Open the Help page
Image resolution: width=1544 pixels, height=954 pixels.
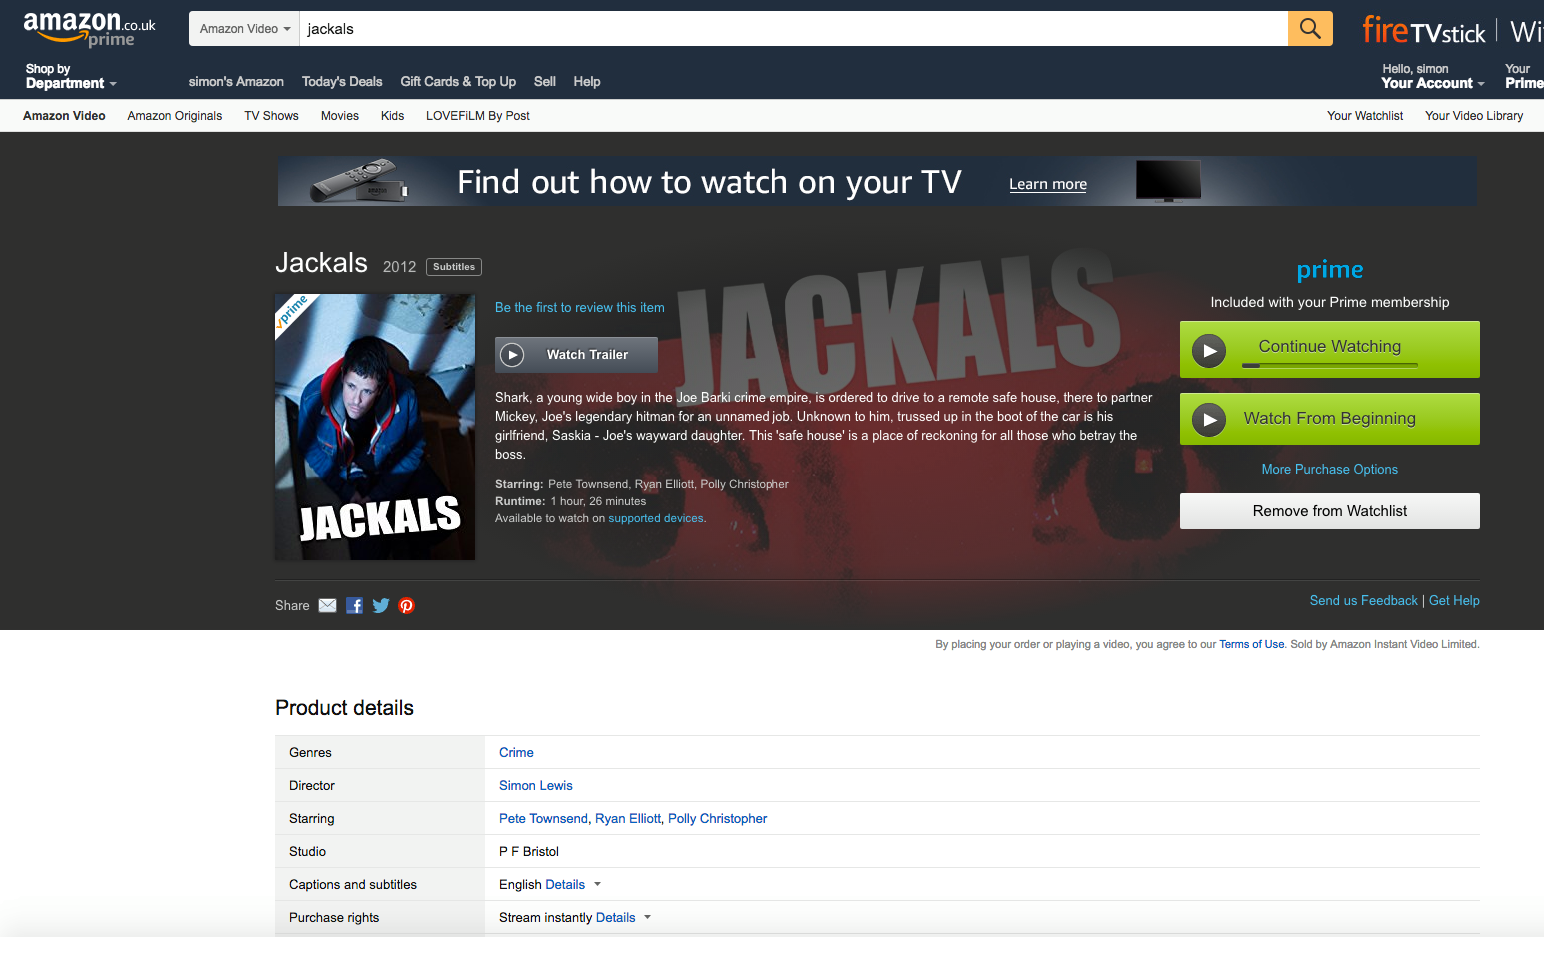[587, 82]
